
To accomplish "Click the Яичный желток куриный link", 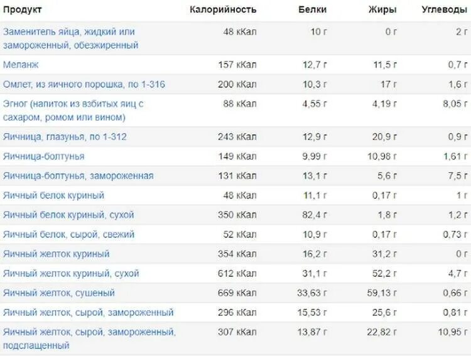I will (56, 254).
